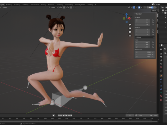Add a new workspace with plus button
The width and height of the screenshot is (167, 125).
pyautogui.click(x=95, y=5)
